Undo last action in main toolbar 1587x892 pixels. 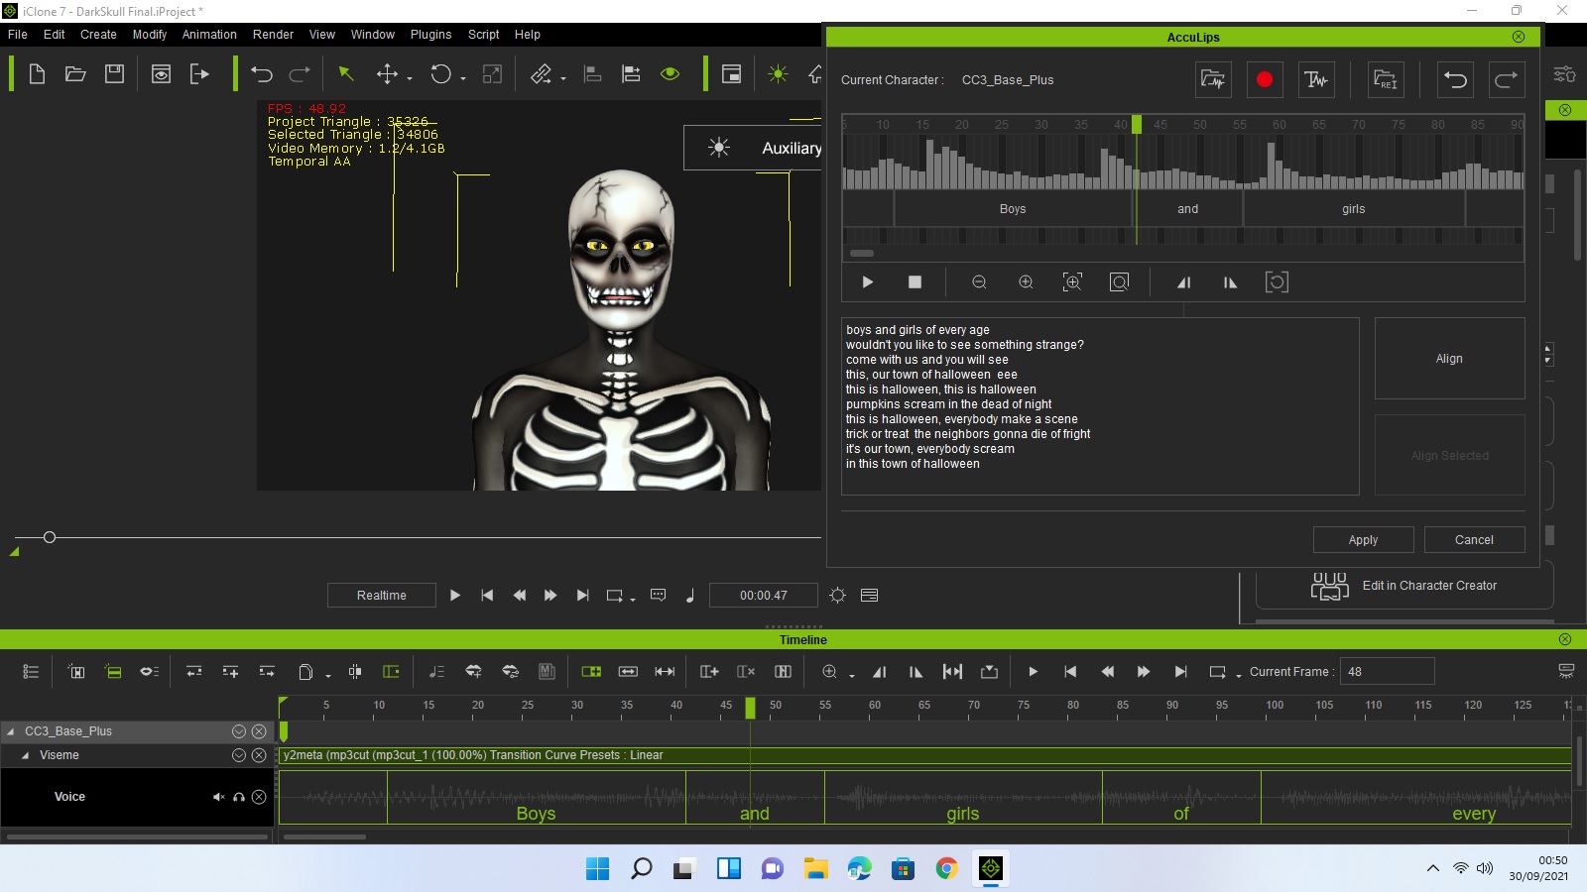coord(262,74)
